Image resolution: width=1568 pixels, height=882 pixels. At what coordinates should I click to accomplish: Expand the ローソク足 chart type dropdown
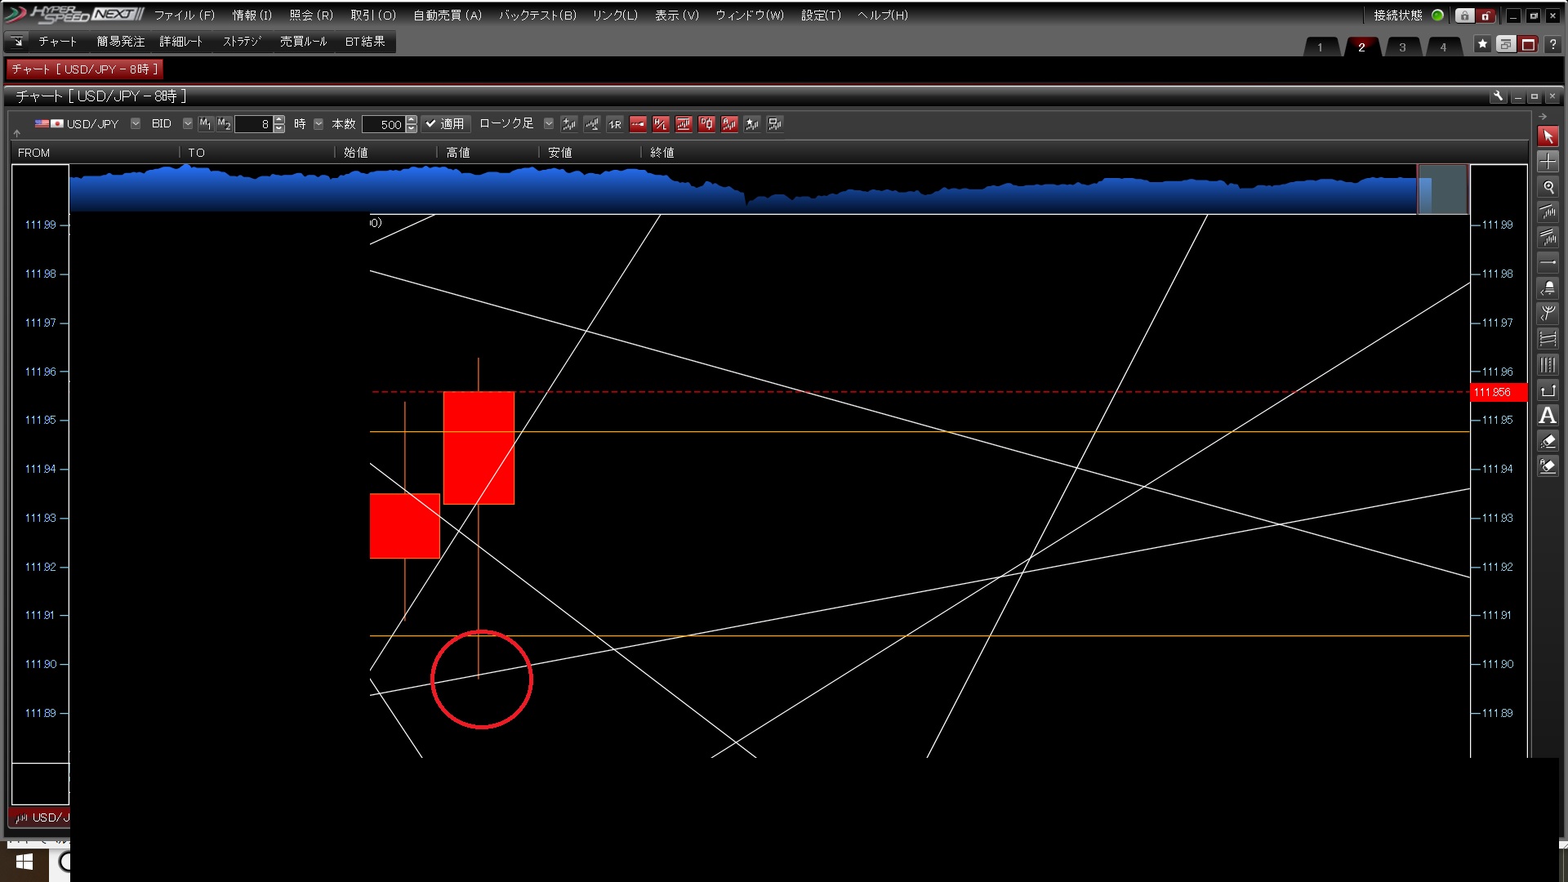548,124
